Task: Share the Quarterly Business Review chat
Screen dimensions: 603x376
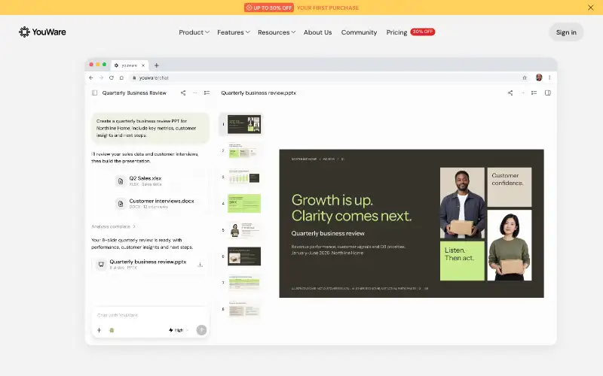Action: coord(183,92)
